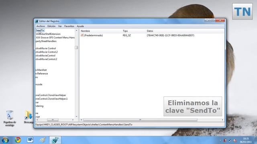Open the Favoritos menu
This screenshot has width=257, height=144.
pyautogui.click(x=69, y=26)
